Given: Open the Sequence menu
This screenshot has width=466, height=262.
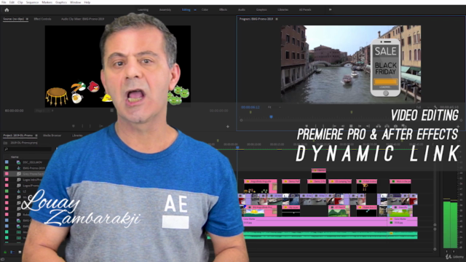Looking at the screenshot, I should click(x=32, y=2).
